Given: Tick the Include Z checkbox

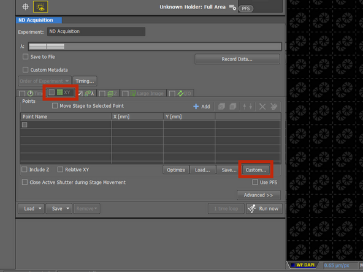Looking at the screenshot, I should 25,170.
